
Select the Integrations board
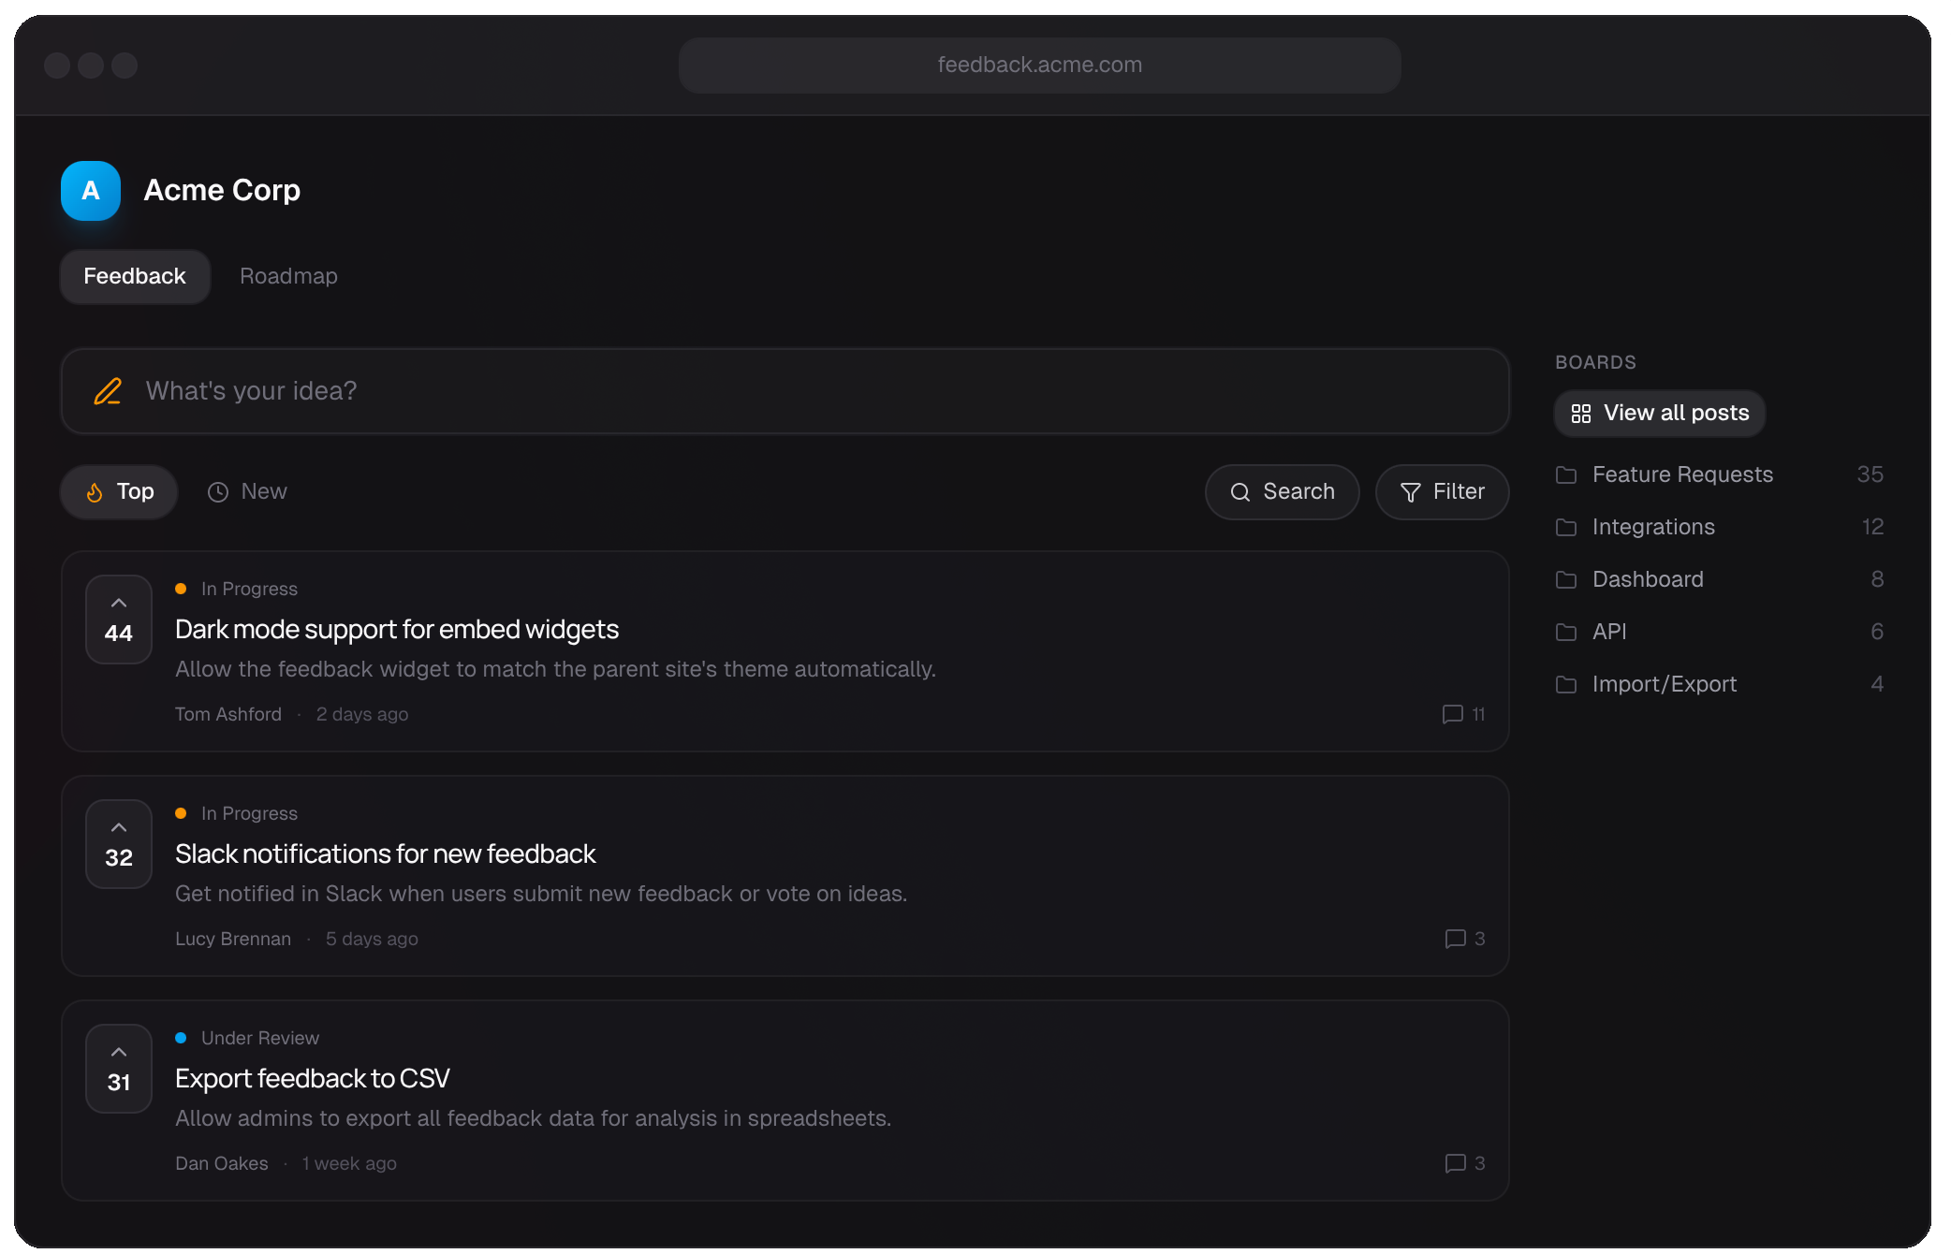click(1652, 527)
